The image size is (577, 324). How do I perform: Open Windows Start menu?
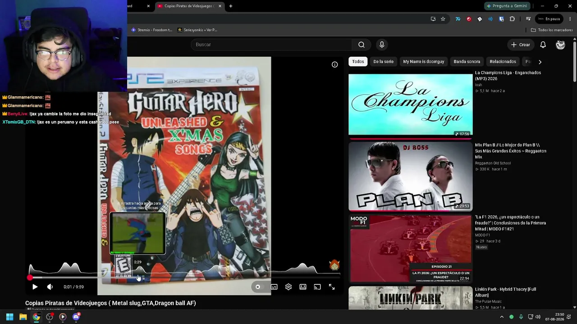pyautogui.click(x=9, y=317)
